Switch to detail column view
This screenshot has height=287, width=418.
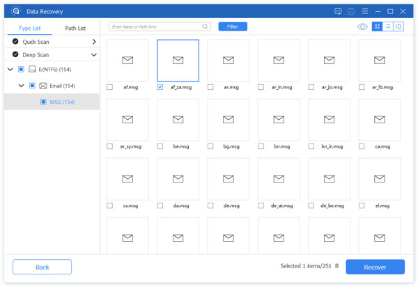click(398, 26)
